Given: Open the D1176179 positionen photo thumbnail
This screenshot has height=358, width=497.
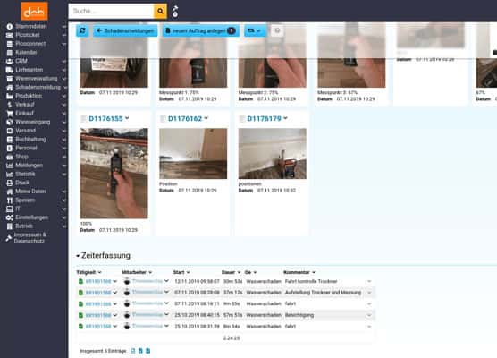Looking at the screenshot, I should tap(273, 154).
